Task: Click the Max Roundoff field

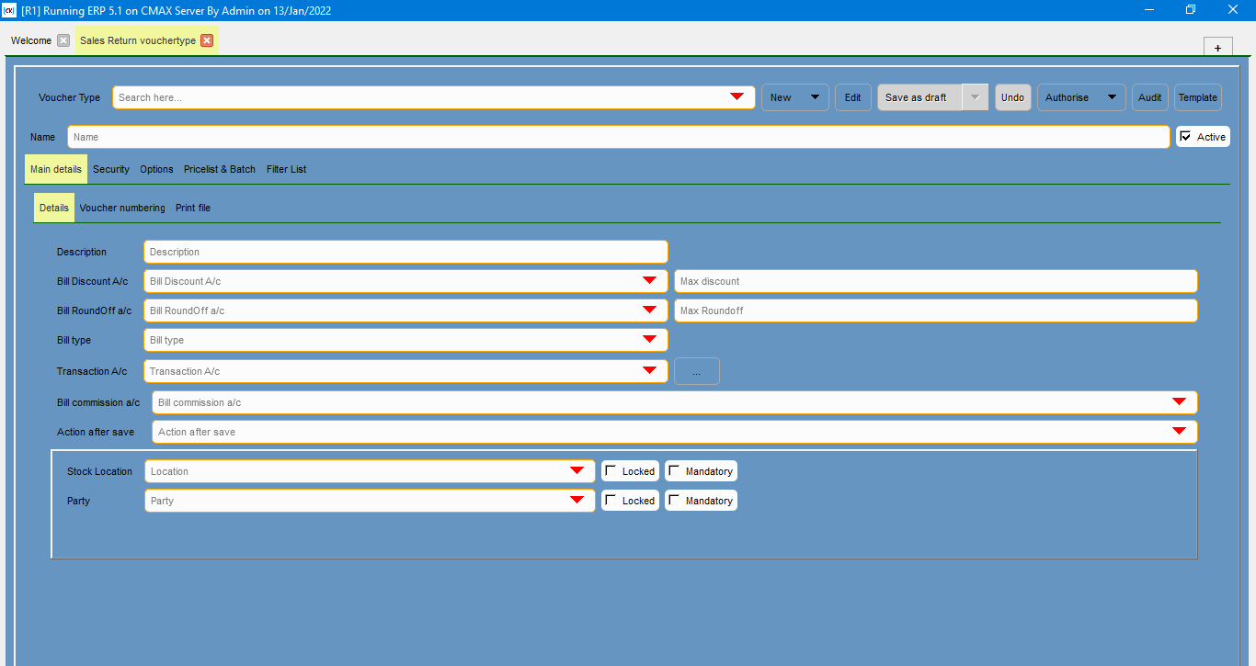Action: 936,310
